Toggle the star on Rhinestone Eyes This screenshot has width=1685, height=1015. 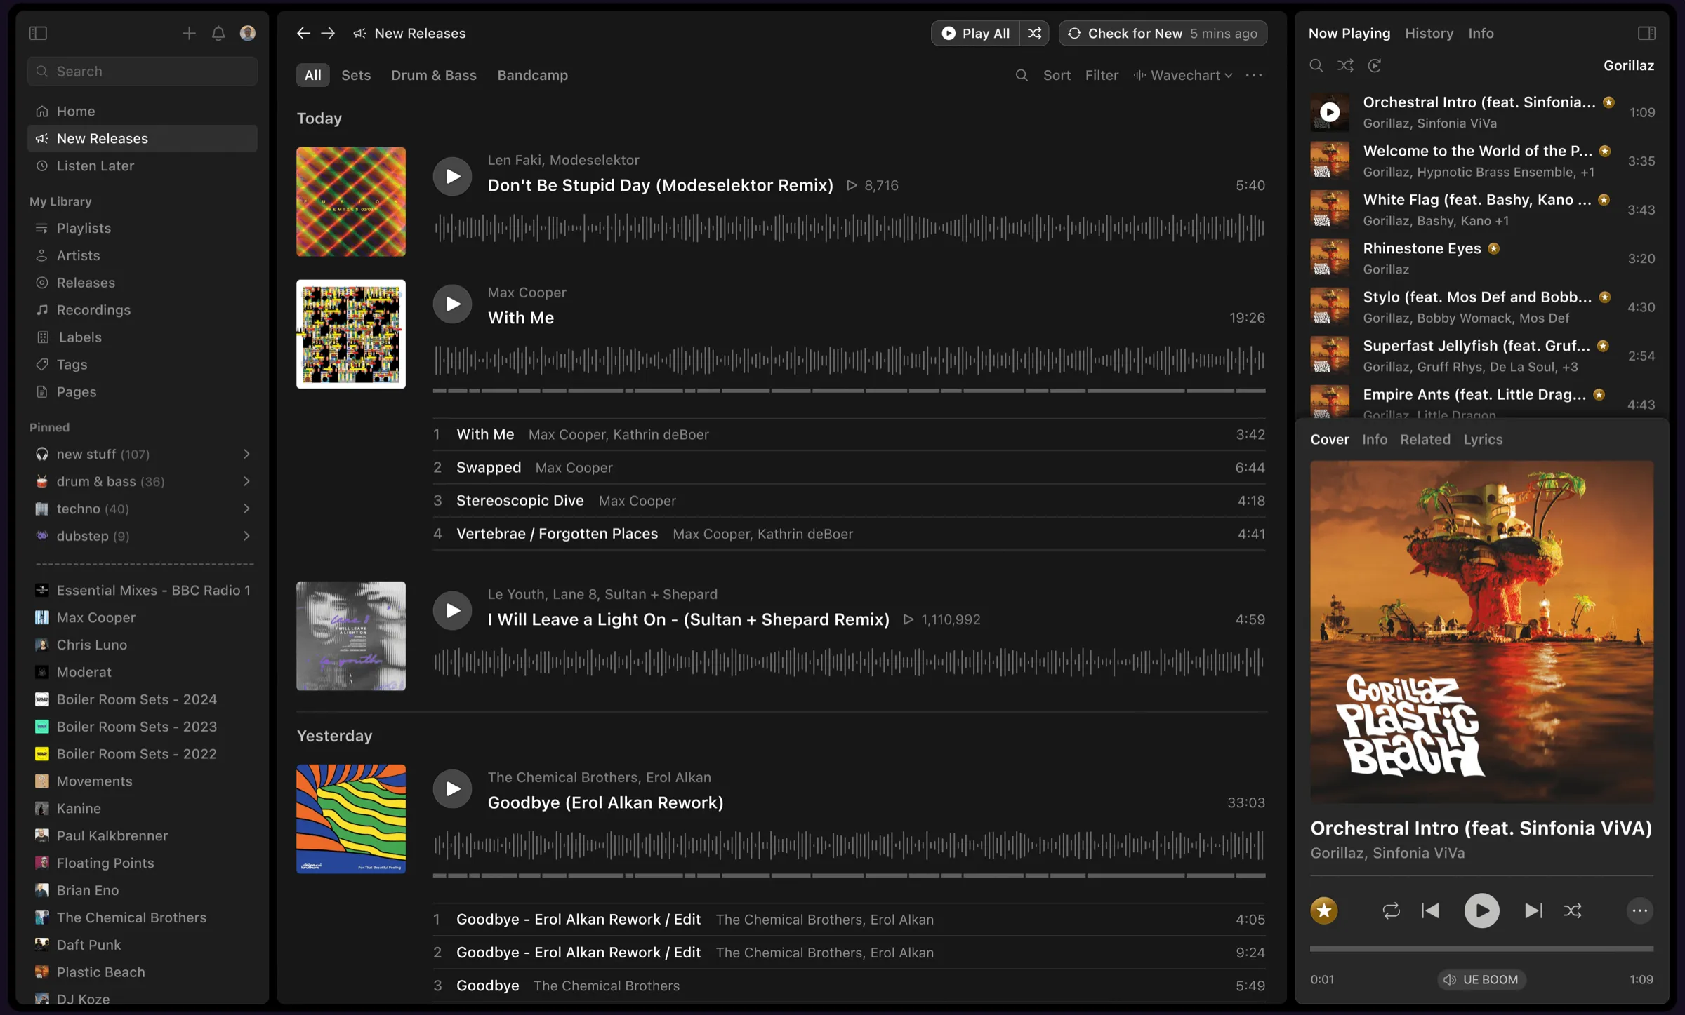point(1493,248)
